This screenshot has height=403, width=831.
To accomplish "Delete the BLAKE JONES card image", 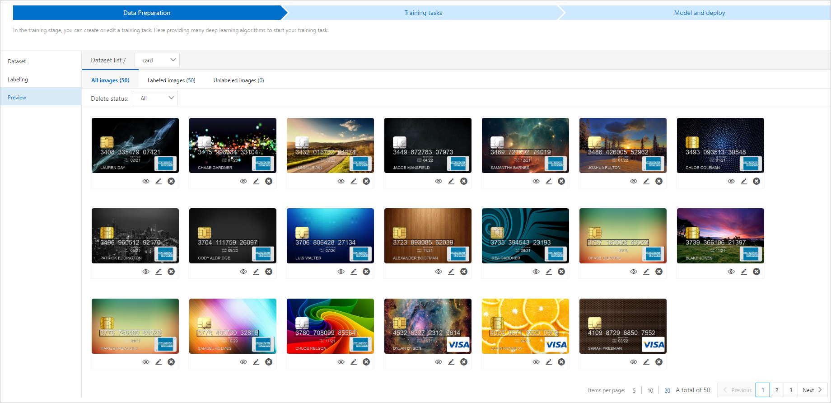I will tap(756, 272).
